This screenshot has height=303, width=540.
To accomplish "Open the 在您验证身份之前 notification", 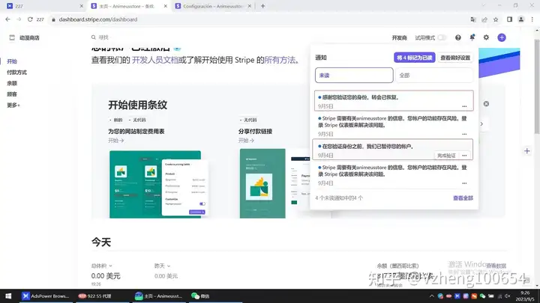I will [392, 150].
